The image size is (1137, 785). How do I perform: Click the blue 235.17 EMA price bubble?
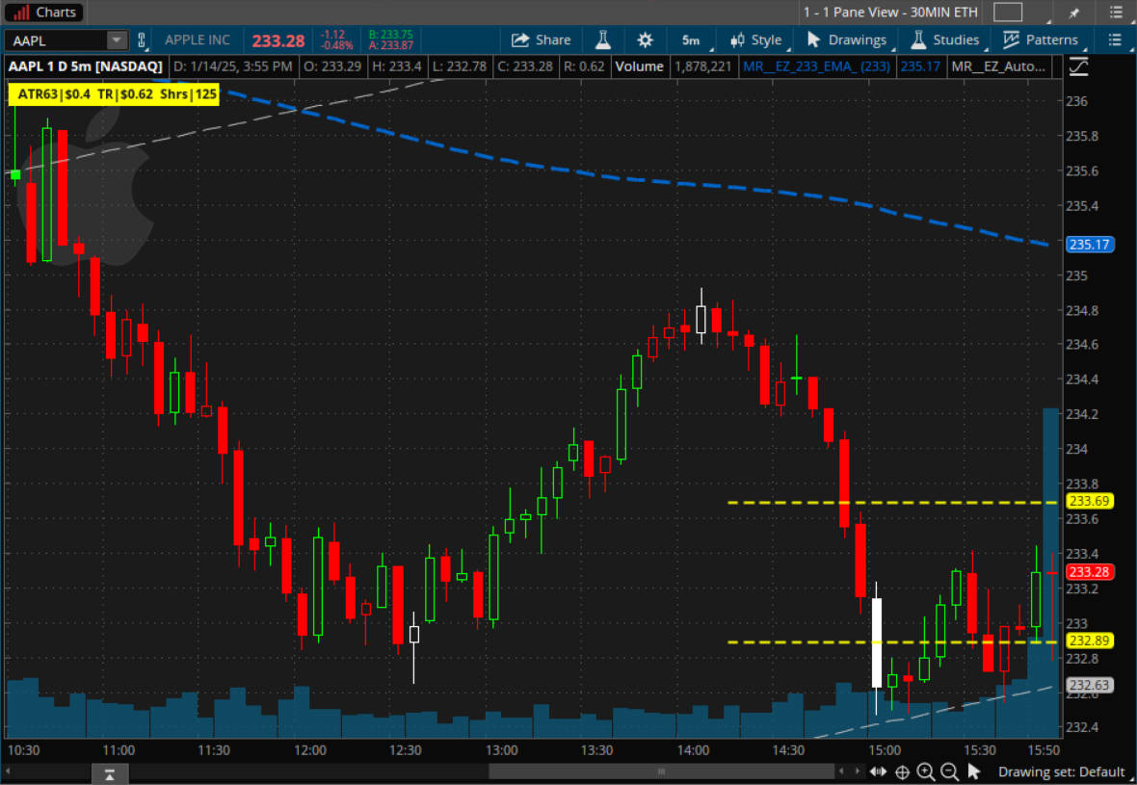[1089, 245]
